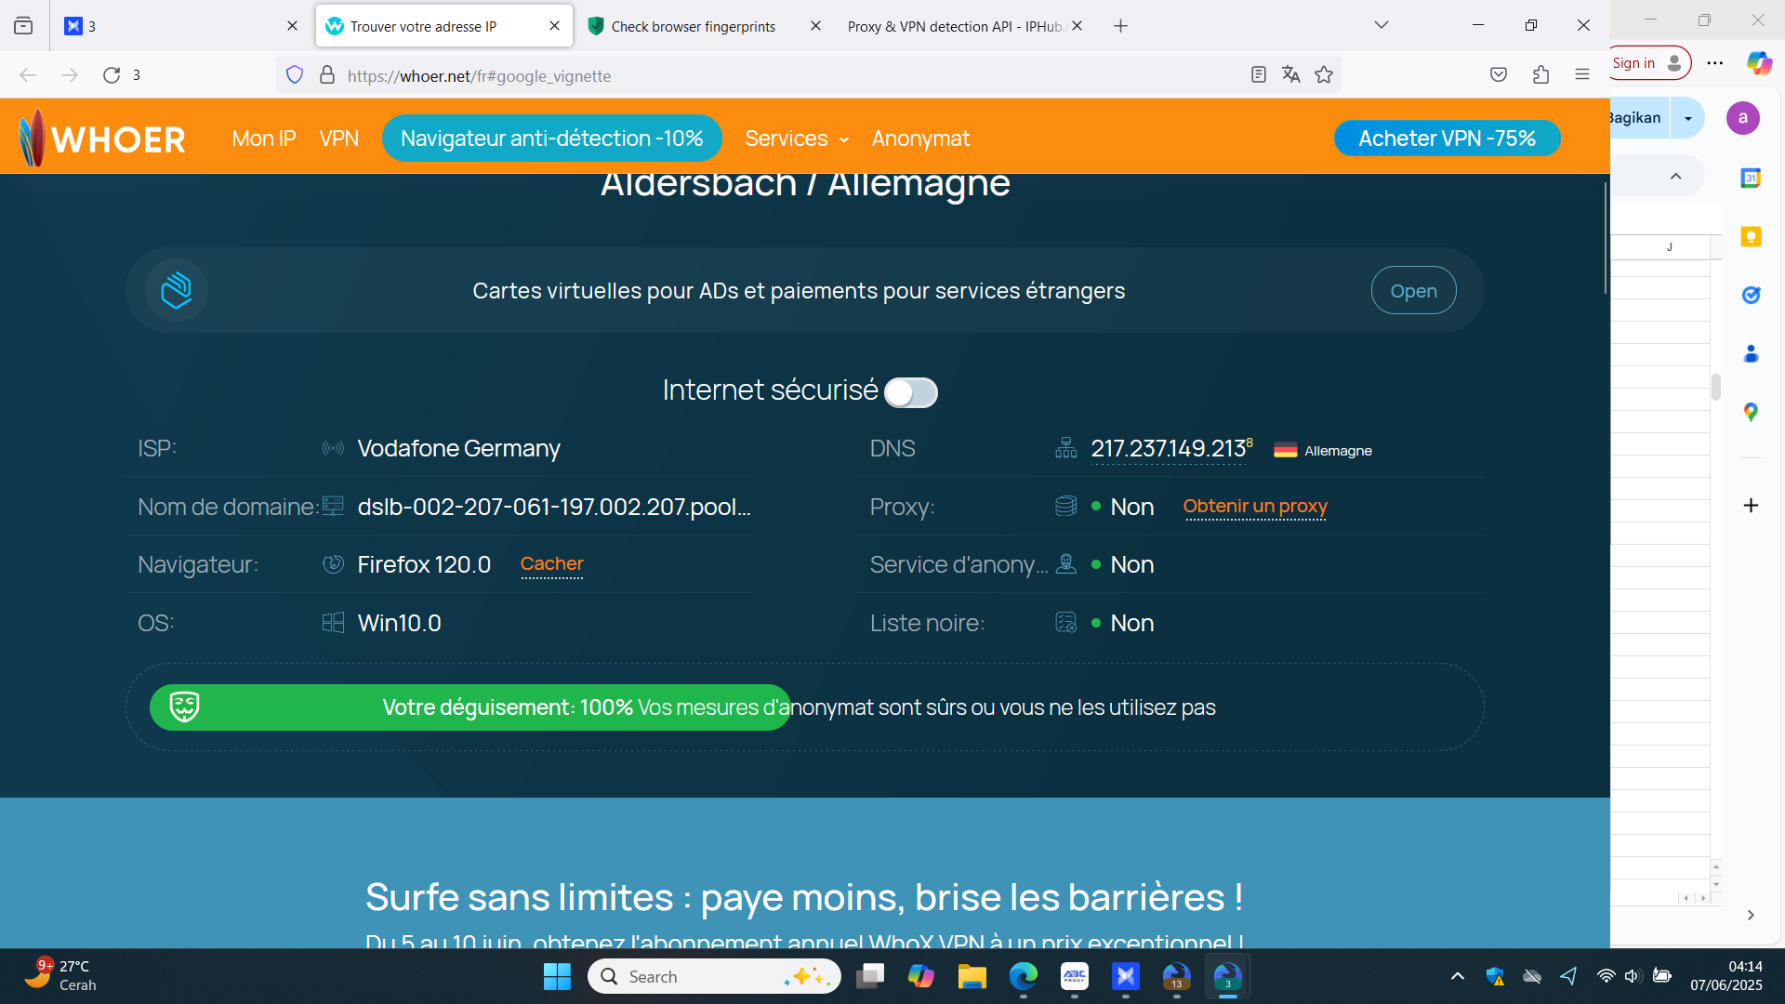Open Edge settings and more menu
Image resolution: width=1785 pixels, height=1004 pixels.
click(x=1715, y=63)
